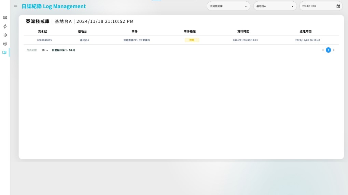Image resolution: width=348 pixels, height=195 pixels.
Task: Click the 流水號 column header
Action: tap(42, 31)
